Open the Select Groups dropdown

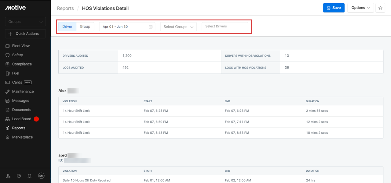[x=178, y=27]
